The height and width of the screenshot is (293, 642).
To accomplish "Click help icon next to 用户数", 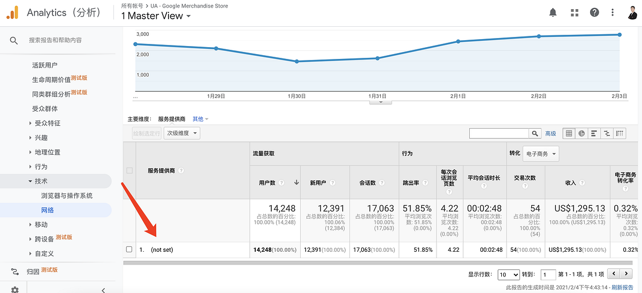I will [x=281, y=183].
